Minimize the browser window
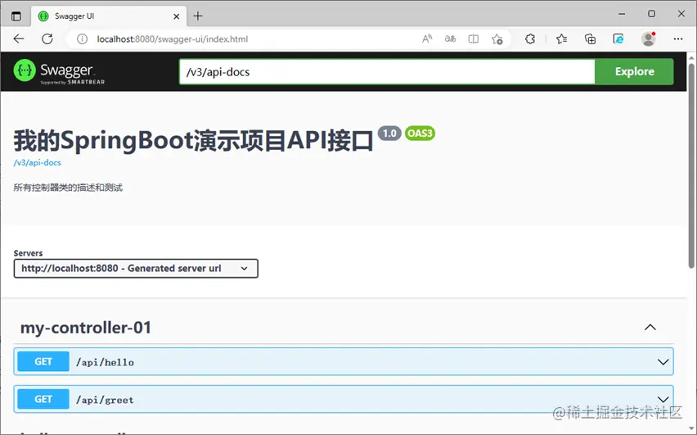Screen dimensions: 697x435 [622, 14]
